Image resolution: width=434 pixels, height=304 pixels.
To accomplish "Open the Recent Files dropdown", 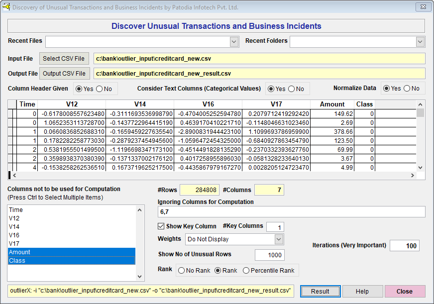I will click(234, 42).
